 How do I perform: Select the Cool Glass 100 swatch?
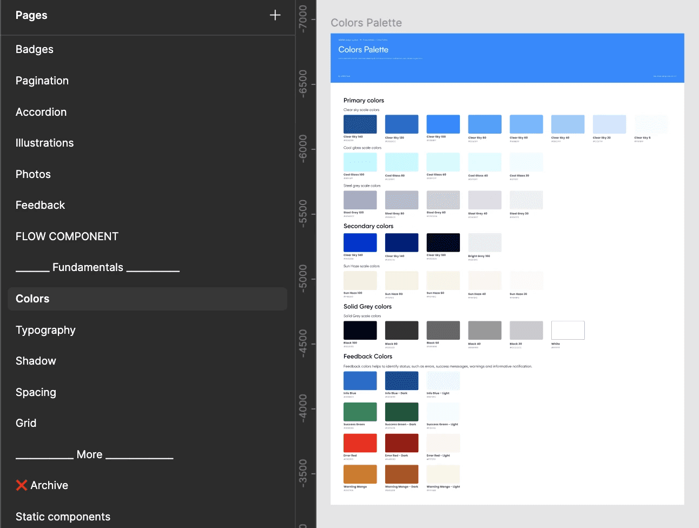[360, 162]
